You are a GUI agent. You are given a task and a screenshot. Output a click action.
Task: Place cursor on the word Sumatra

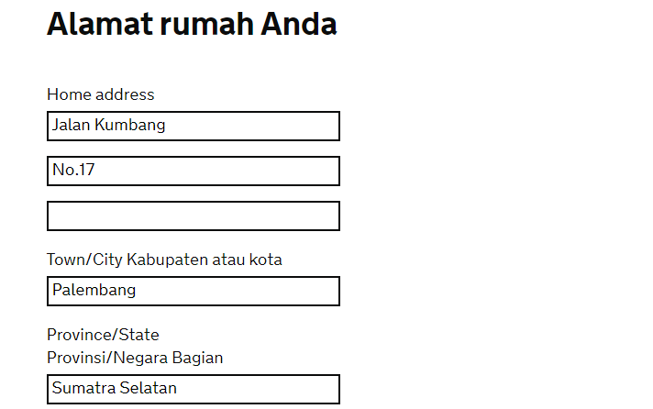click(83, 388)
